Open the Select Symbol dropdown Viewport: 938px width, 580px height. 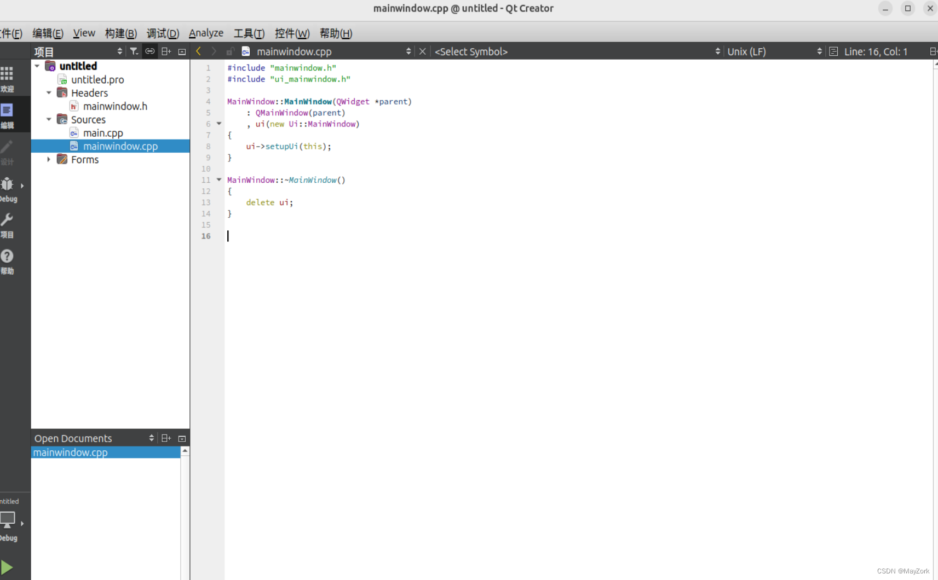pos(577,51)
